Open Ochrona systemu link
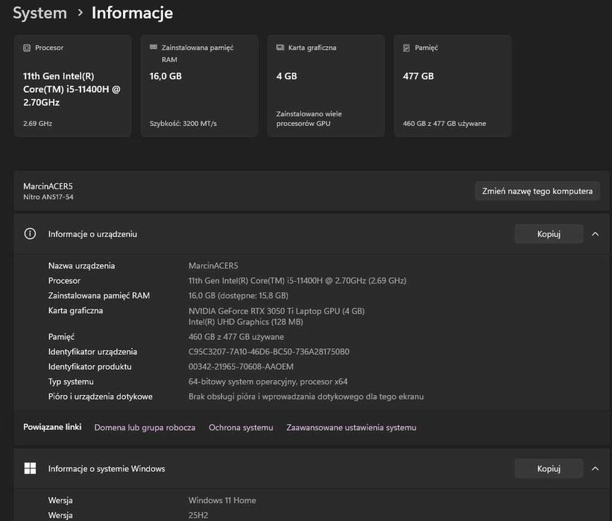Image resolution: width=612 pixels, height=521 pixels. click(x=241, y=427)
